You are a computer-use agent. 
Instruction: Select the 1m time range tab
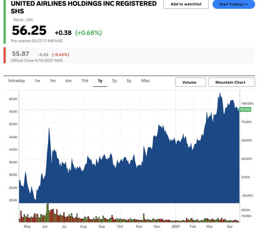pyautogui.click(x=53, y=81)
